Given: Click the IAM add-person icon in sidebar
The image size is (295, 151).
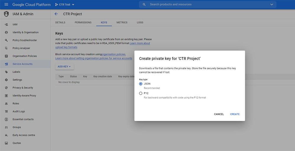Looking at the screenshot, I should point(6,24).
